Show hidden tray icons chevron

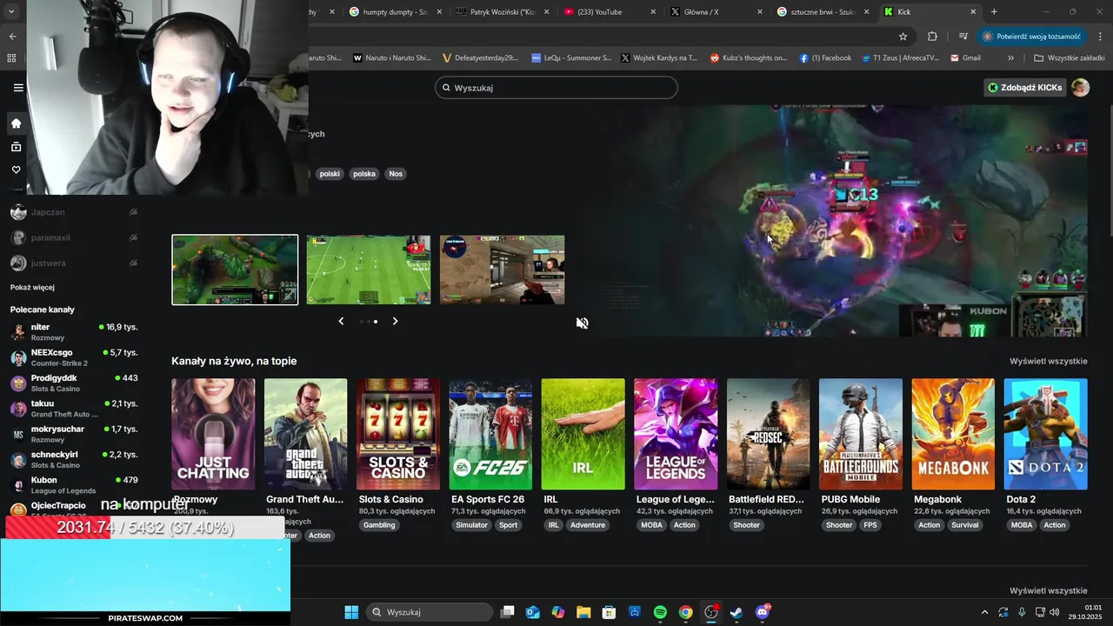(x=984, y=612)
